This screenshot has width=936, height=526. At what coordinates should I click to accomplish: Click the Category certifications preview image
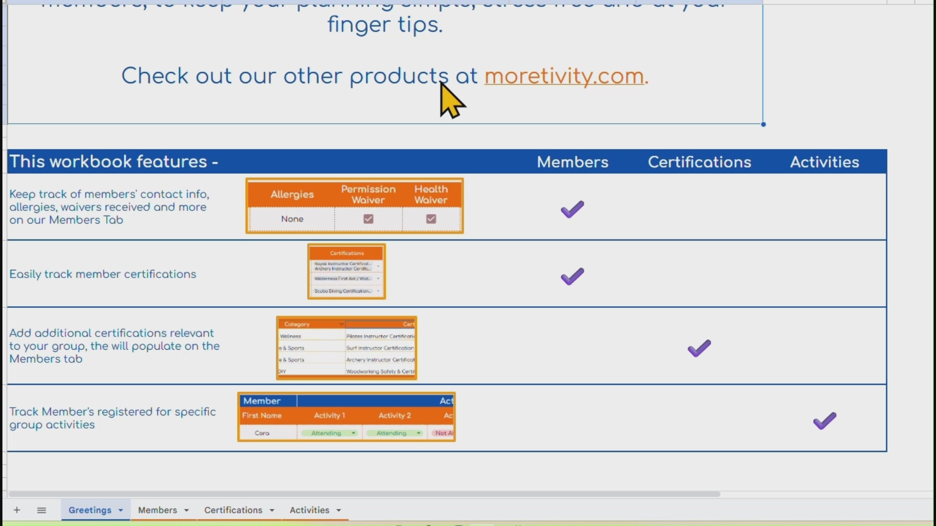pos(347,348)
